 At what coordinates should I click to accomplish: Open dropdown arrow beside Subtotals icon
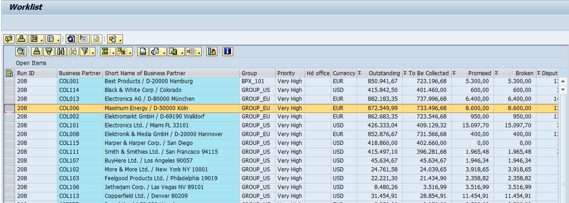pos(129,52)
